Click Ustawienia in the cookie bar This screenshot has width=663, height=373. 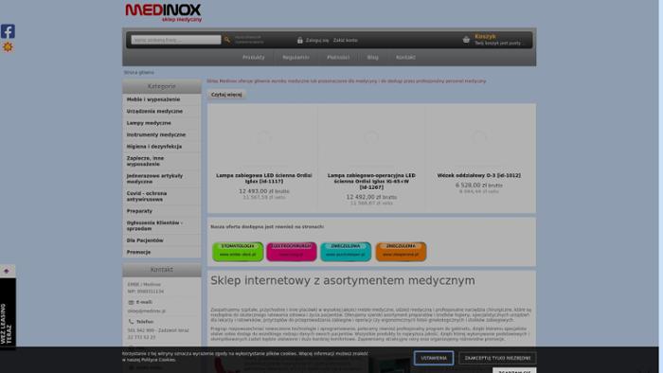pyautogui.click(x=434, y=358)
